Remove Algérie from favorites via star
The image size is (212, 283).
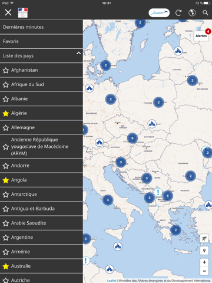(x=6, y=113)
